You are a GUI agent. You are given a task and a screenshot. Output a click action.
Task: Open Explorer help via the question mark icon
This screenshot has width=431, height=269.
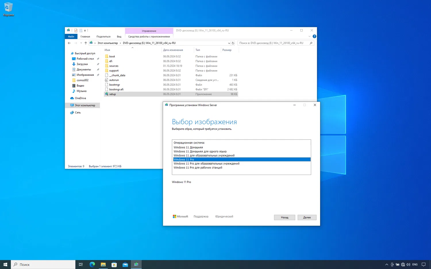pyautogui.click(x=314, y=36)
